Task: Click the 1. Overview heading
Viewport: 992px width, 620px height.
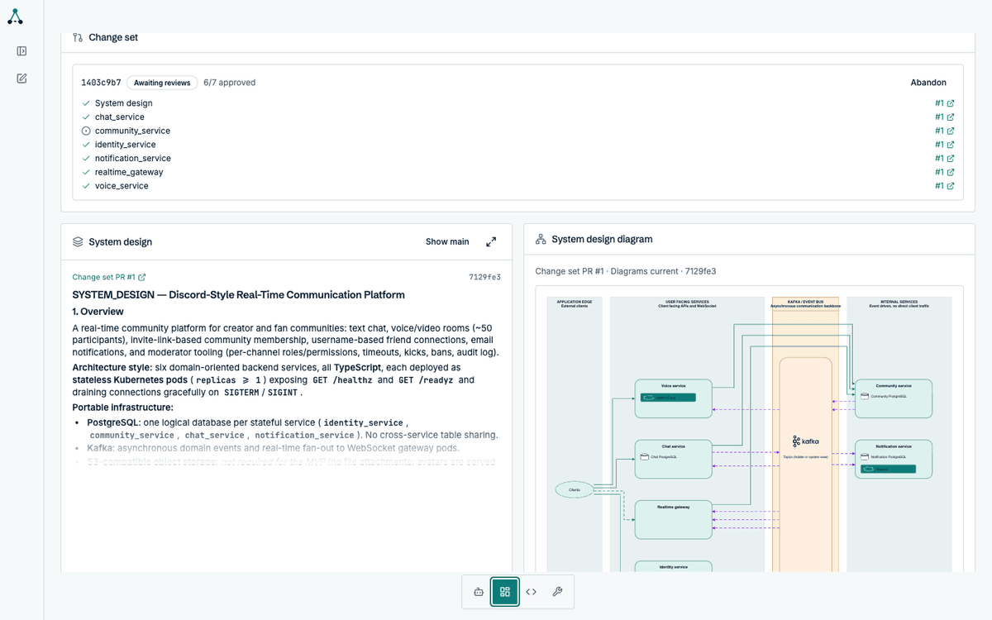Action: 98,312
